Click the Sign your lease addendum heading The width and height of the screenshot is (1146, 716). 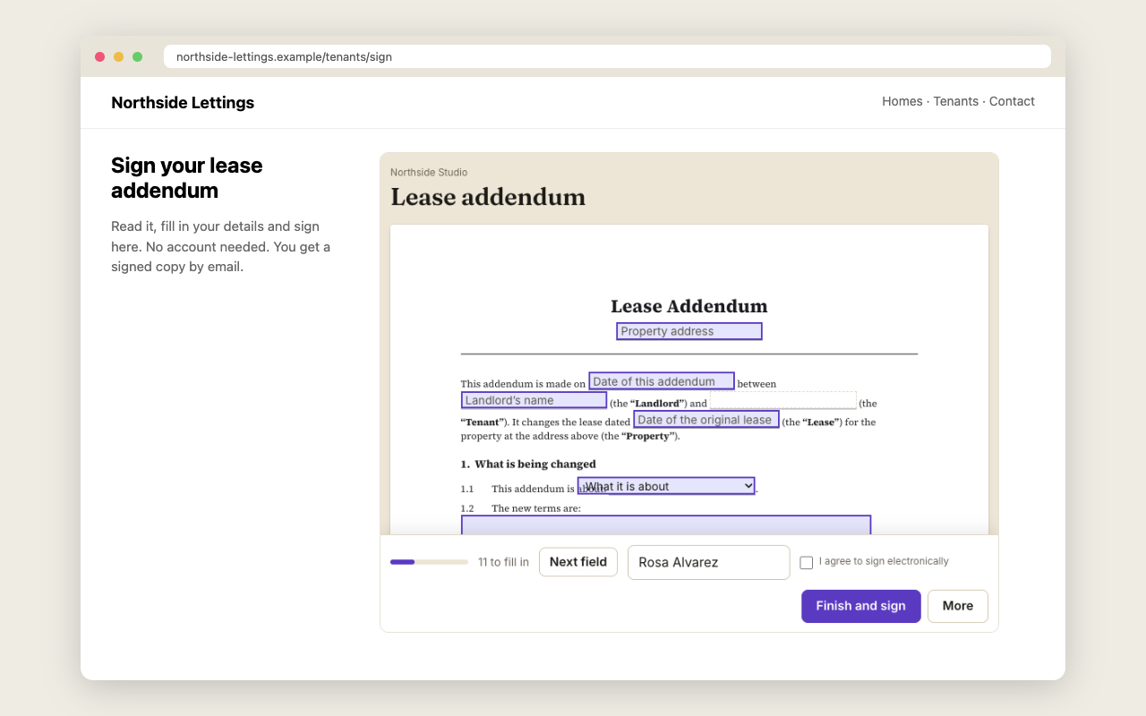[x=187, y=178]
